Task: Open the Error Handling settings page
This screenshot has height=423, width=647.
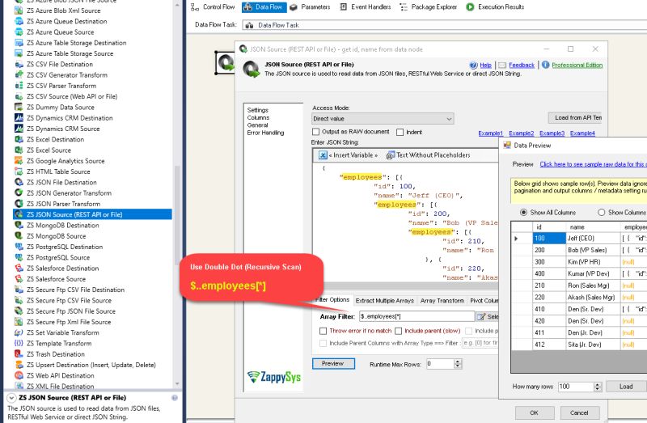Action: pos(265,133)
